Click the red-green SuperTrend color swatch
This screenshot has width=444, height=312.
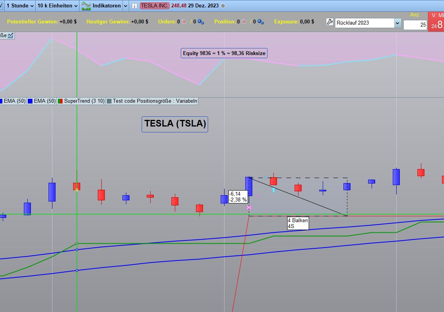60,101
